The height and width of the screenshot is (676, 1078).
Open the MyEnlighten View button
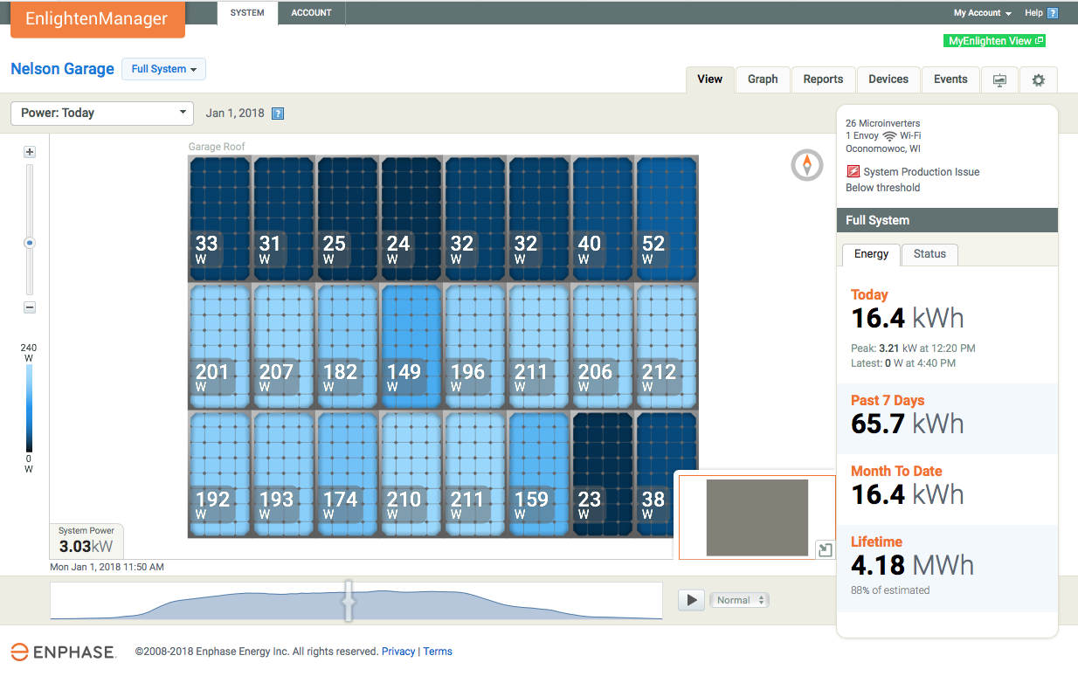pos(995,41)
